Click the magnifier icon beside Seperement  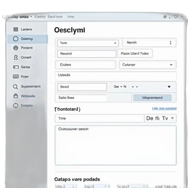(15, 87)
